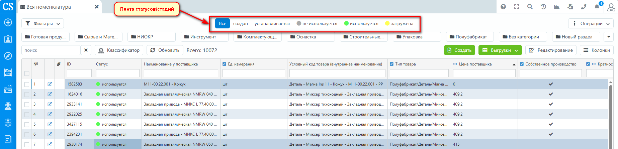Open the search magnifier in top bar
The width and height of the screenshot is (618, 149).
pyautogui.click(x=530, y=7)
